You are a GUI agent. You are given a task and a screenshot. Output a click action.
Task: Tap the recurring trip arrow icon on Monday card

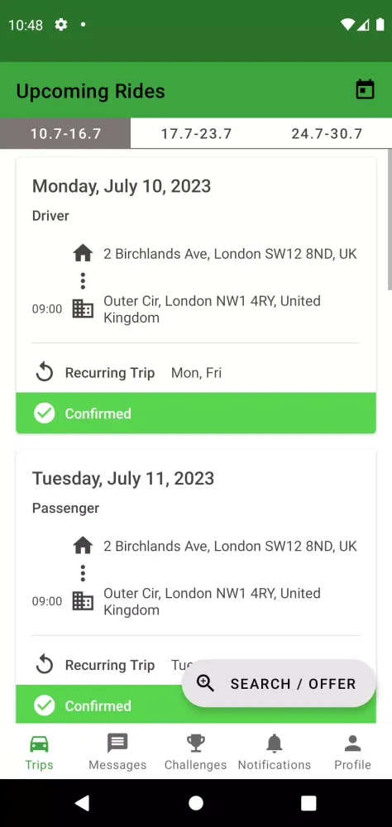coord(45,373)
